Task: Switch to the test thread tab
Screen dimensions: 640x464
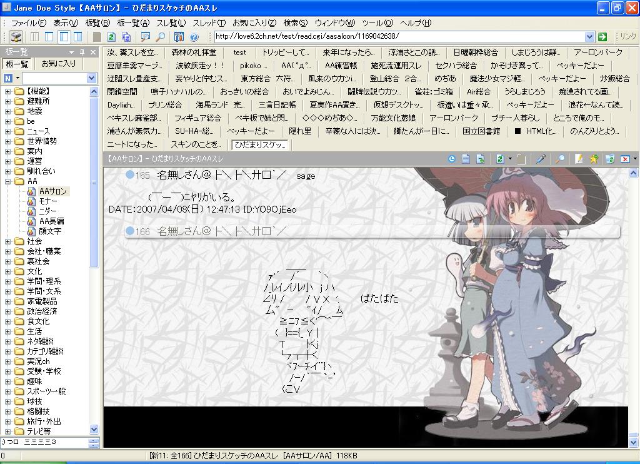Action: coord(239,53)
